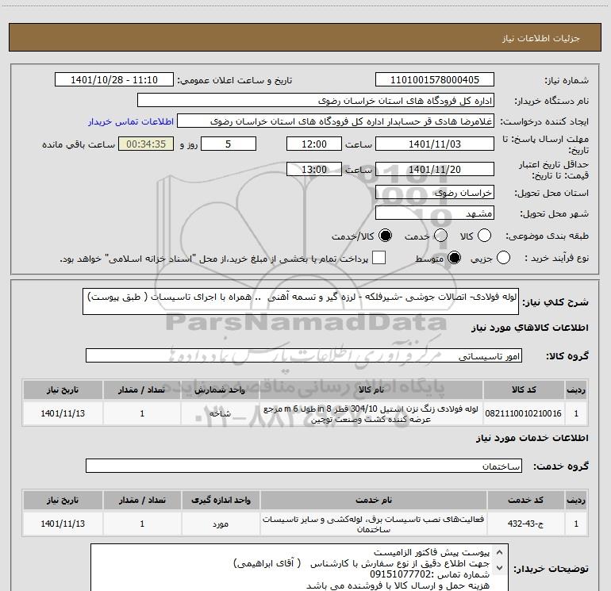611x591 pixels.
Task: Click the remaining days field showing 5
Action: (x=229, y=144)
